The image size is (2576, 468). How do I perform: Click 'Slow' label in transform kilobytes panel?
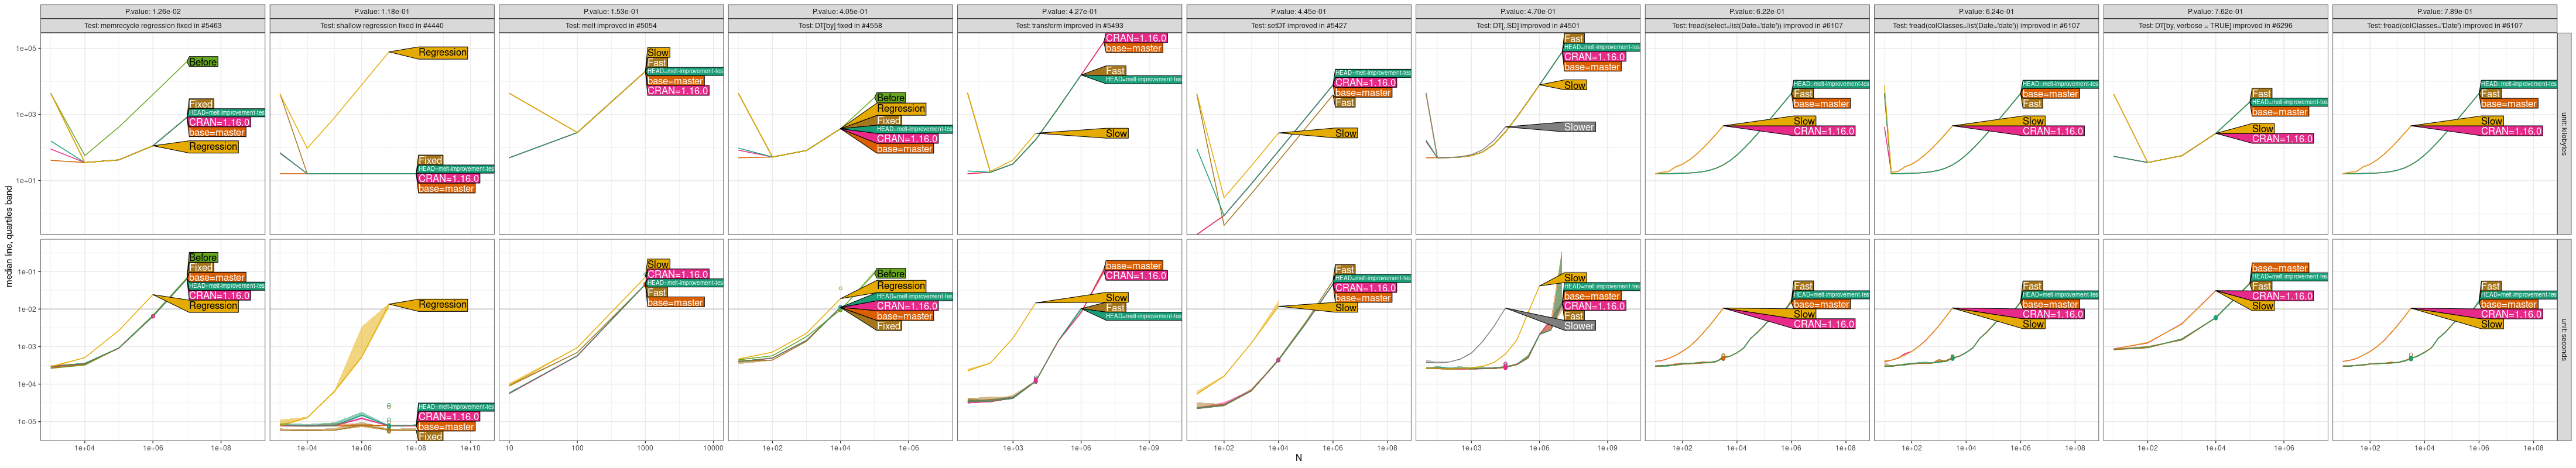1117,133
